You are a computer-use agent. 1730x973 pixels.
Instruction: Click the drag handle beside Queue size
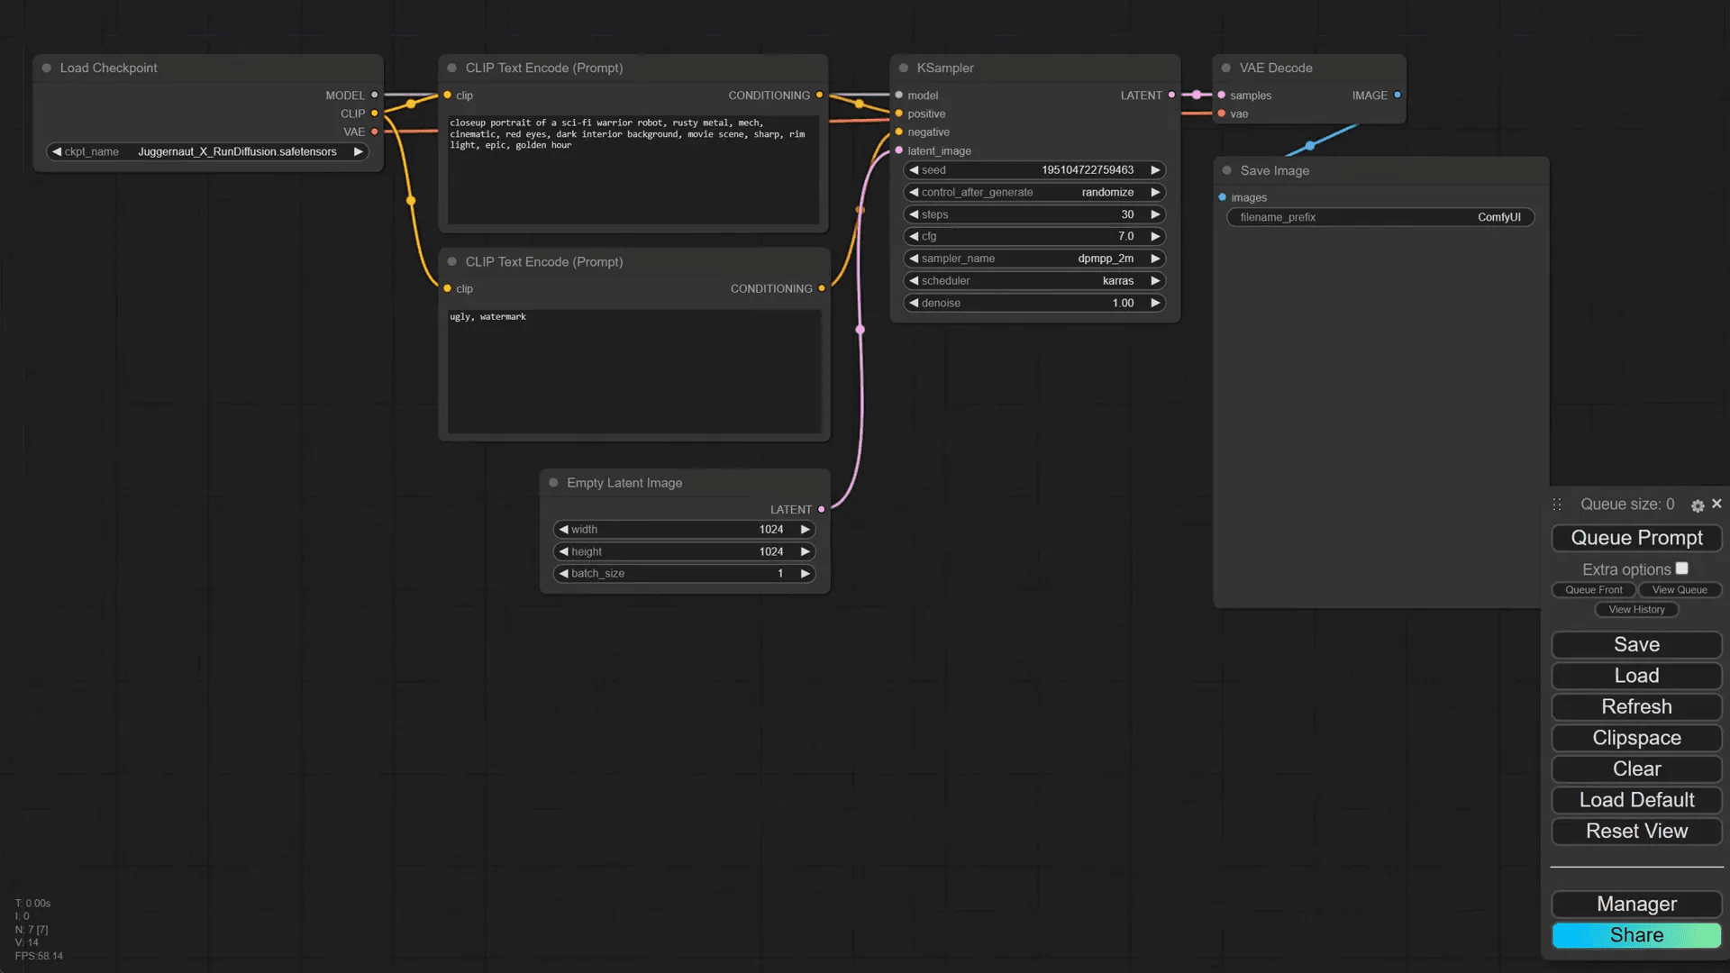pyautogui.click(x=1556, y=505)
